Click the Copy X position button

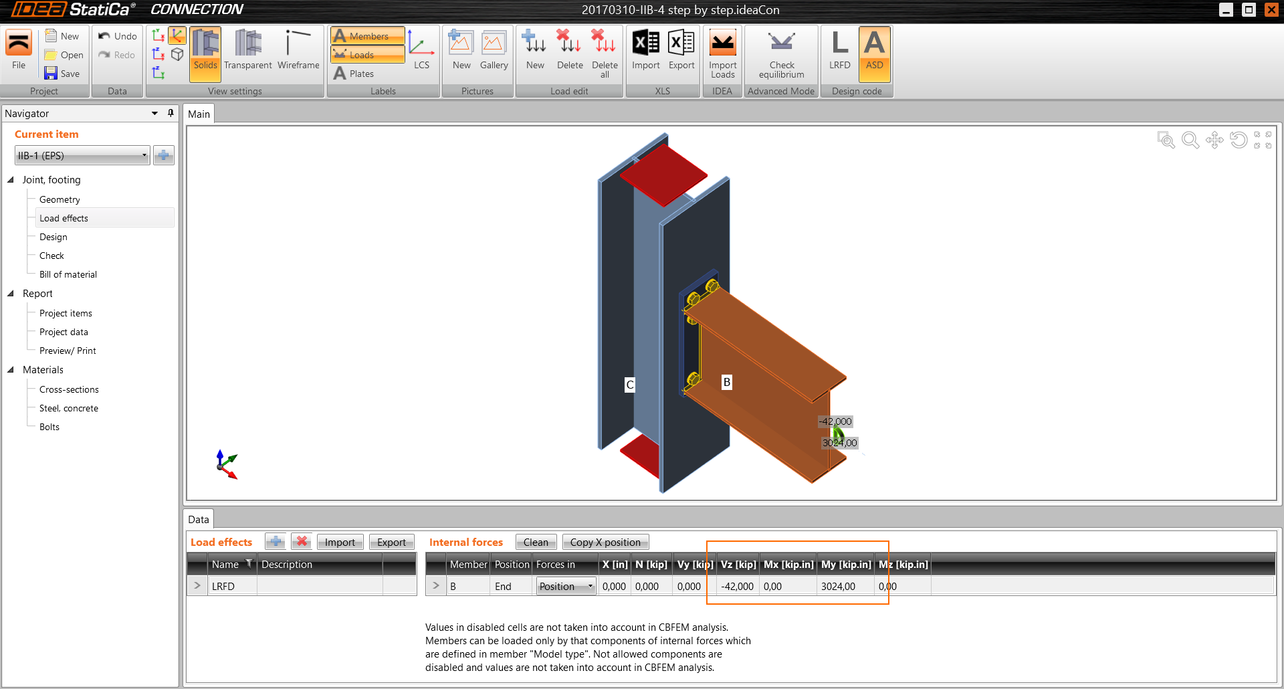coord(605,543)
